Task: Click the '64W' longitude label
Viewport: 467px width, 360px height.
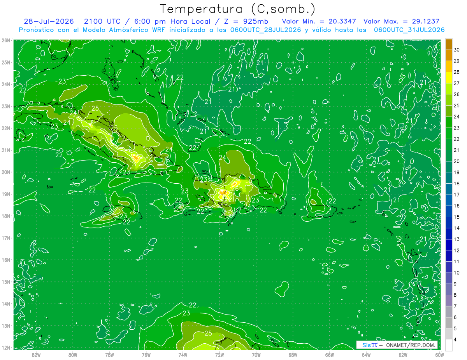Action: (x=366, y=354)
